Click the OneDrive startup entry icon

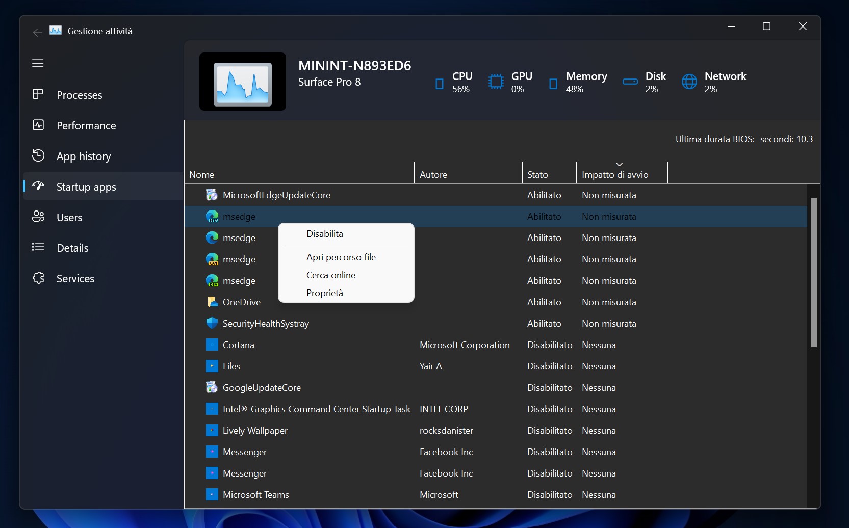coord(212,302)
